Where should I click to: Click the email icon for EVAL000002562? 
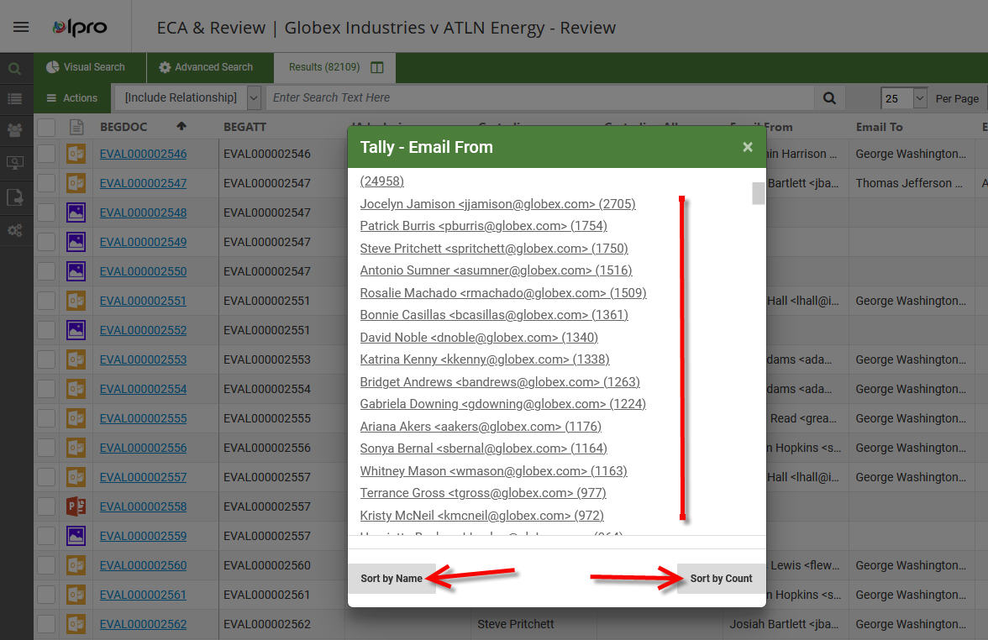(76, 624)
